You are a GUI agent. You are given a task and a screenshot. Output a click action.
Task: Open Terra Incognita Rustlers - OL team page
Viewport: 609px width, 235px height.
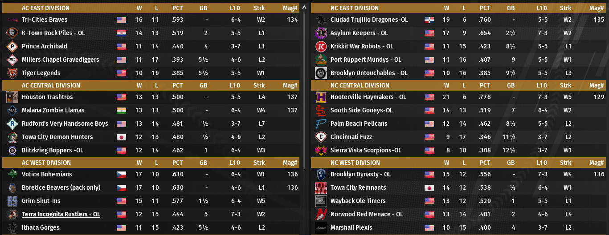pos(61,215)
